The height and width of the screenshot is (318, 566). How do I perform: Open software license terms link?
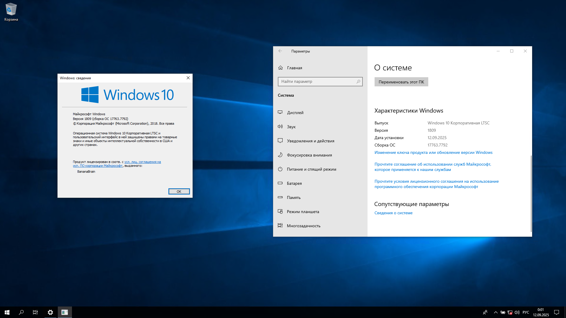coord(437,184)
